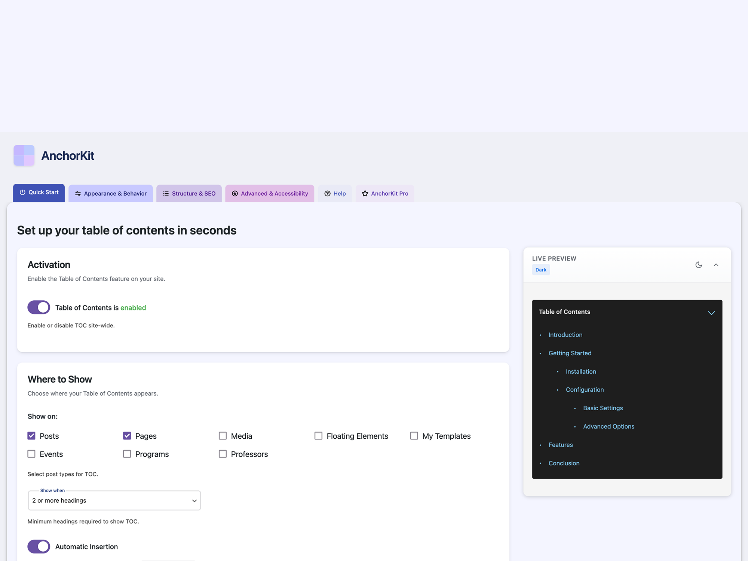Click 'Minimum headings required to show TOC.' text
This screenshot has height=561, width=748.
pos(83,521)
